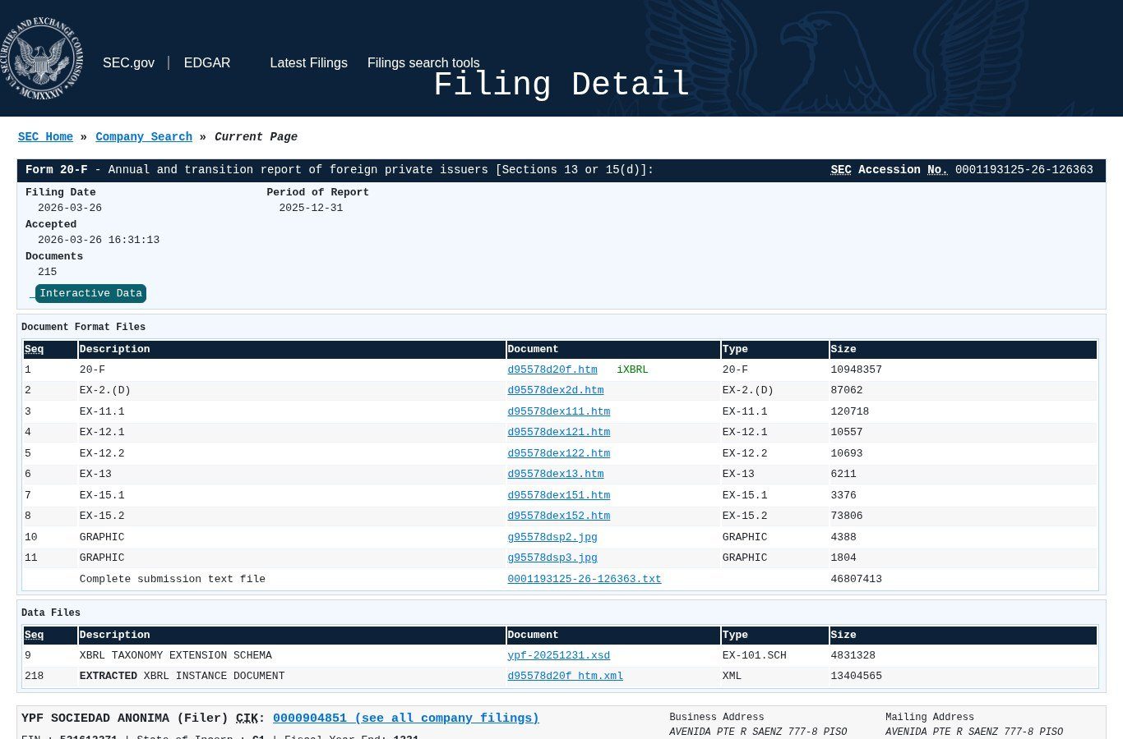Click the filing date 2026-03-26
Screen dimensions: 1123x739
click(x=70, y=208)
